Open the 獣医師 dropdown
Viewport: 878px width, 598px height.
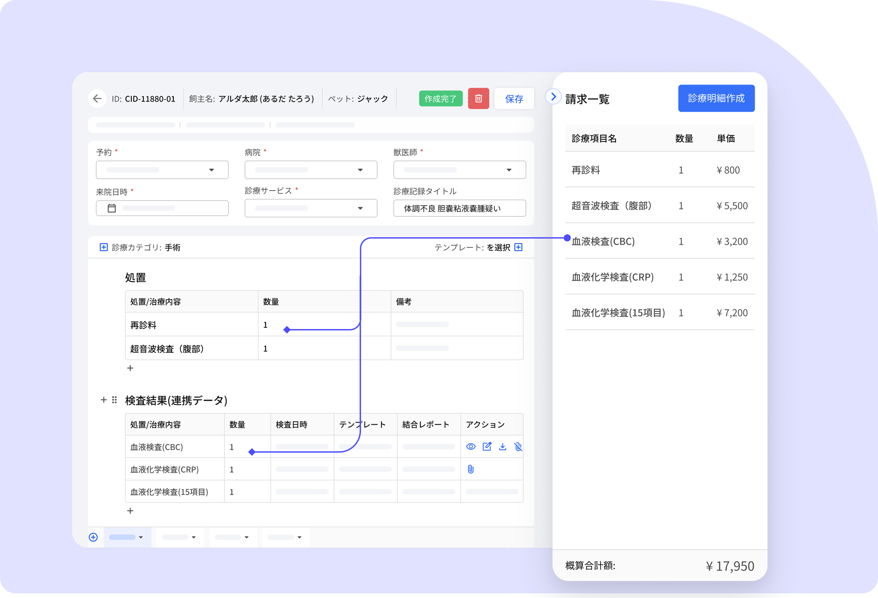pyautogui.click(x=459, y=170)
